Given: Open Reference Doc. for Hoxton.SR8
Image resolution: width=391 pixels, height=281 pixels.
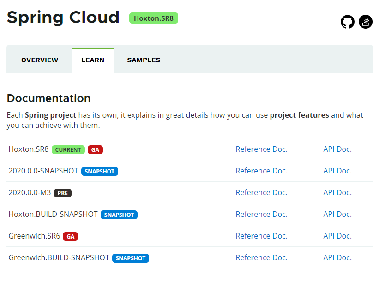Looking at the screenshot, I should (261, 149).
